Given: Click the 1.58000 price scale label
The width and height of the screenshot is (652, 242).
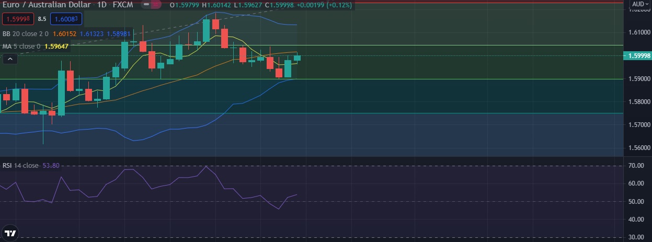Looking at the screenshot, I should [638, 101].
